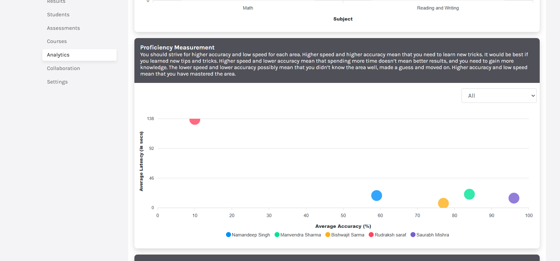Click the Reading and Writing axis label
Viewport: 560px width, 261px height.
(438, 8)
